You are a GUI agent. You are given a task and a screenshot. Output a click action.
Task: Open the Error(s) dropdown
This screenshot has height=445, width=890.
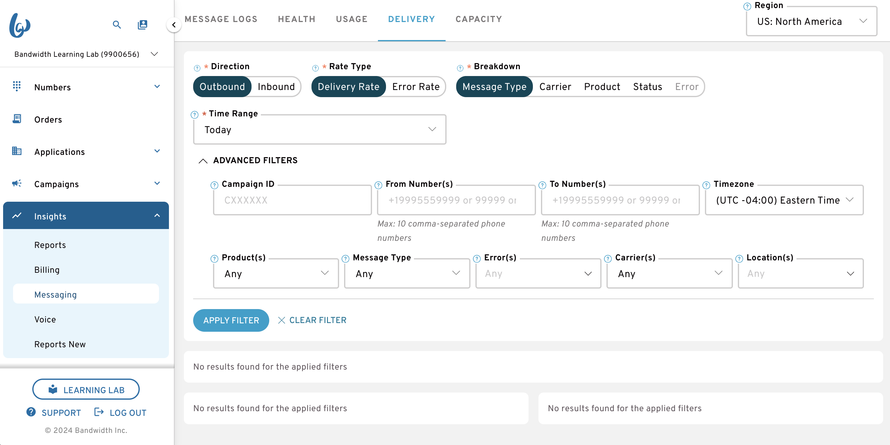pyautogui.click(x=538, y=273)
